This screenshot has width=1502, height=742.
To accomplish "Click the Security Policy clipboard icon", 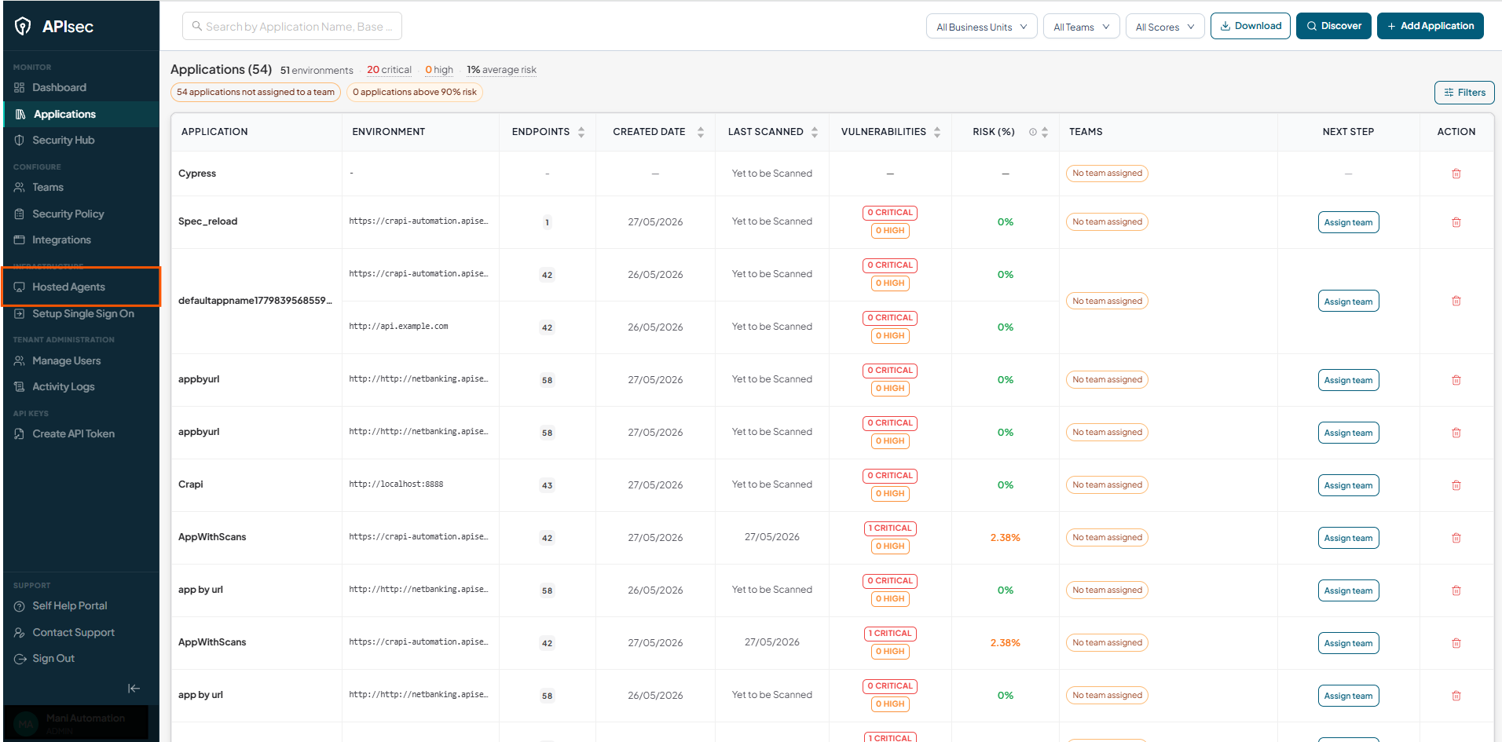I will pyautogui.click(x=20, y=214).
